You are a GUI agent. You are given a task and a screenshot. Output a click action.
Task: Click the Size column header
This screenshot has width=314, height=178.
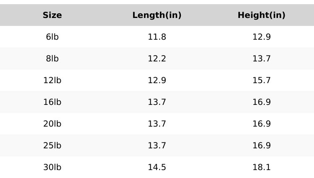point(52,15)
